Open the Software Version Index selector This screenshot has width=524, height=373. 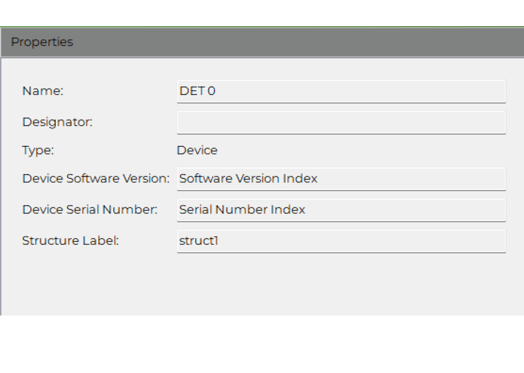(x=341, y=179)
